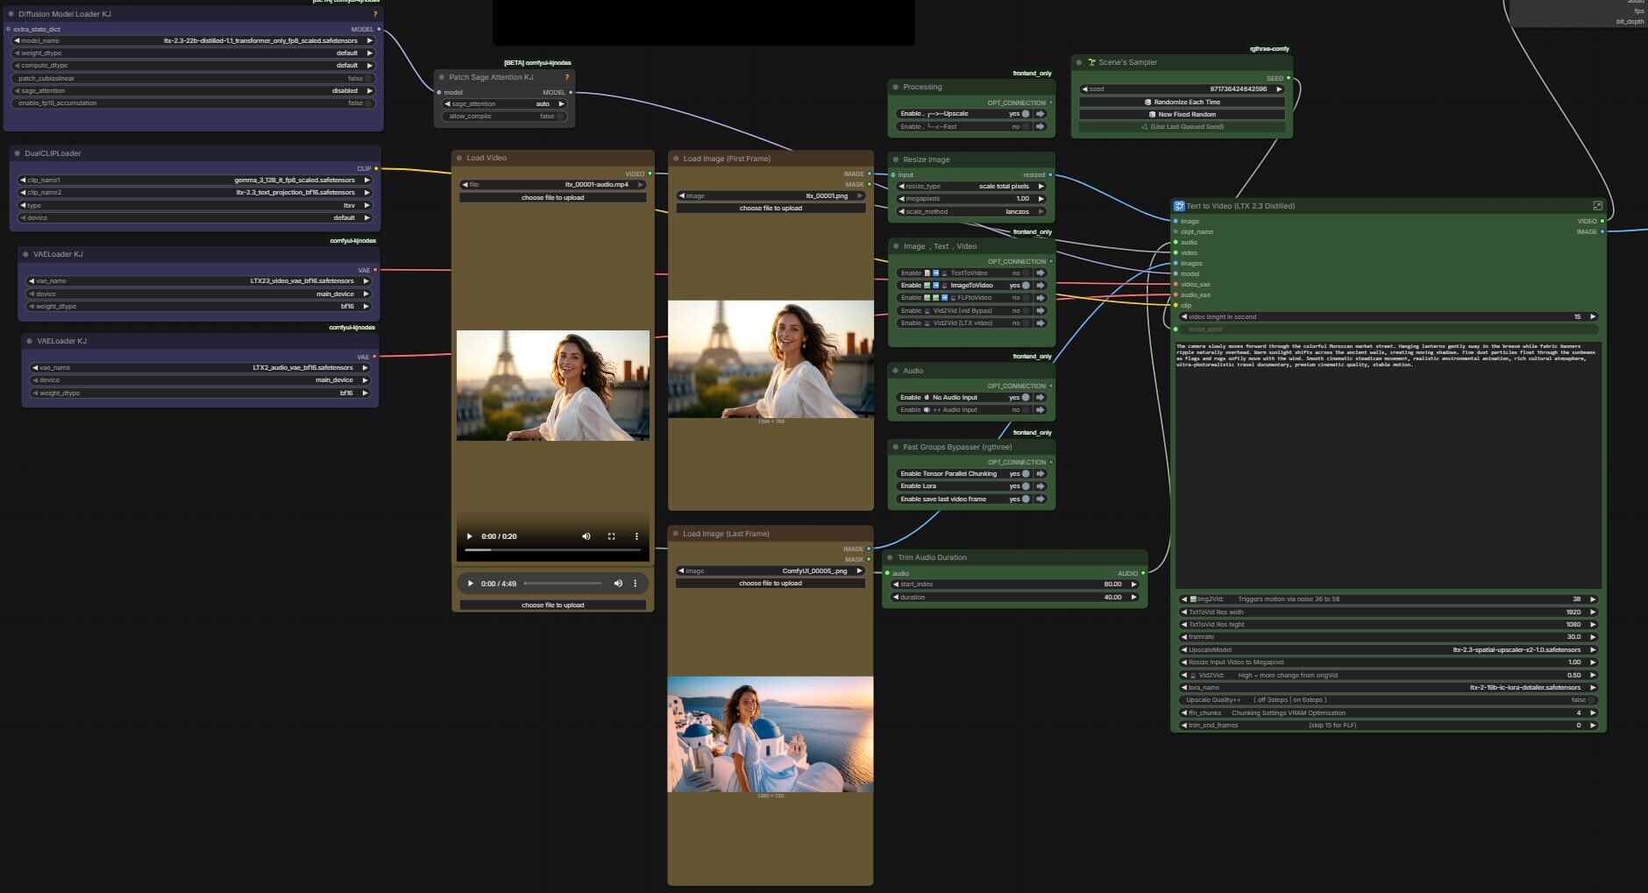The image size is (1648, 893).
Task: Open help icon on Patch Sage Attention KJ
Action: pyautogui.click(x=566, y=77)
